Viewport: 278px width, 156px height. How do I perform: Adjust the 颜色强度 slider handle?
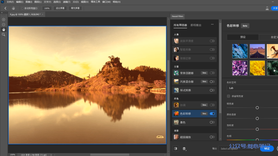tap(257, 118)
